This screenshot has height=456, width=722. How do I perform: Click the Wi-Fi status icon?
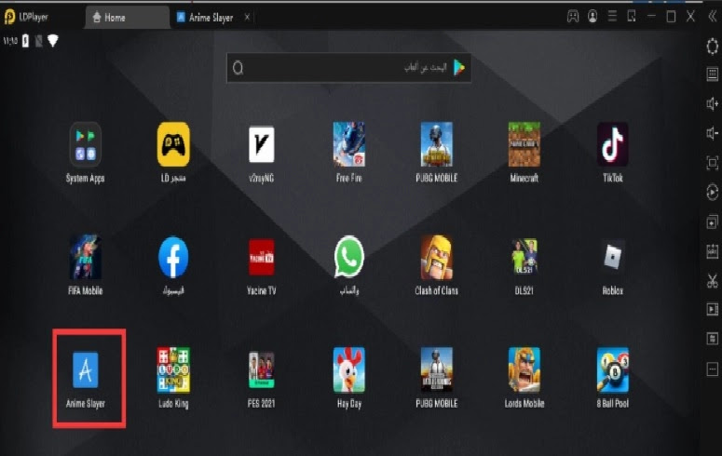tap(53, 41)
